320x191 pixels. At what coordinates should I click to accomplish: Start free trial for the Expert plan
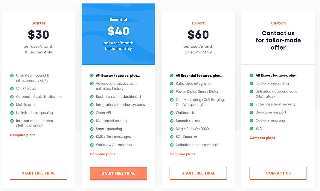tap(198, 173)
